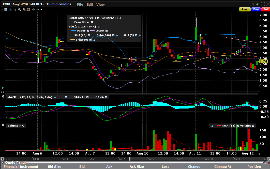Open BOL(20, 2.0 - SMA) wrench settings

(98, 27)
